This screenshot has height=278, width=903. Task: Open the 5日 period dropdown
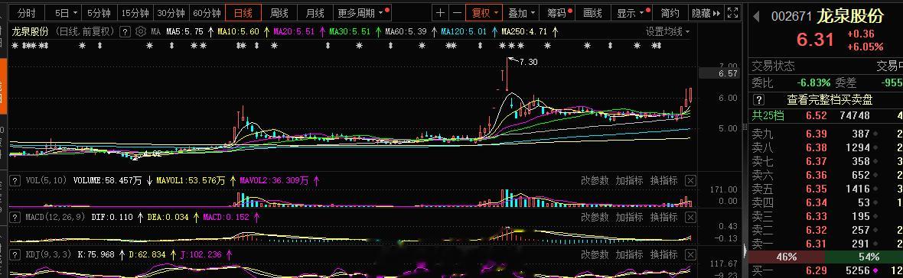click(67, 13)
